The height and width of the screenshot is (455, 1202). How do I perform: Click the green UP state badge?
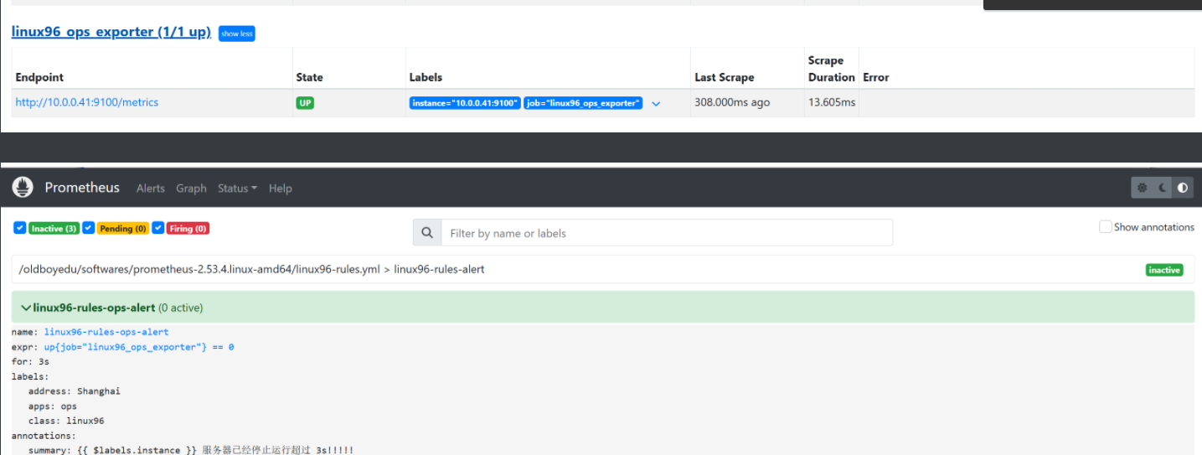coord(305,103)
